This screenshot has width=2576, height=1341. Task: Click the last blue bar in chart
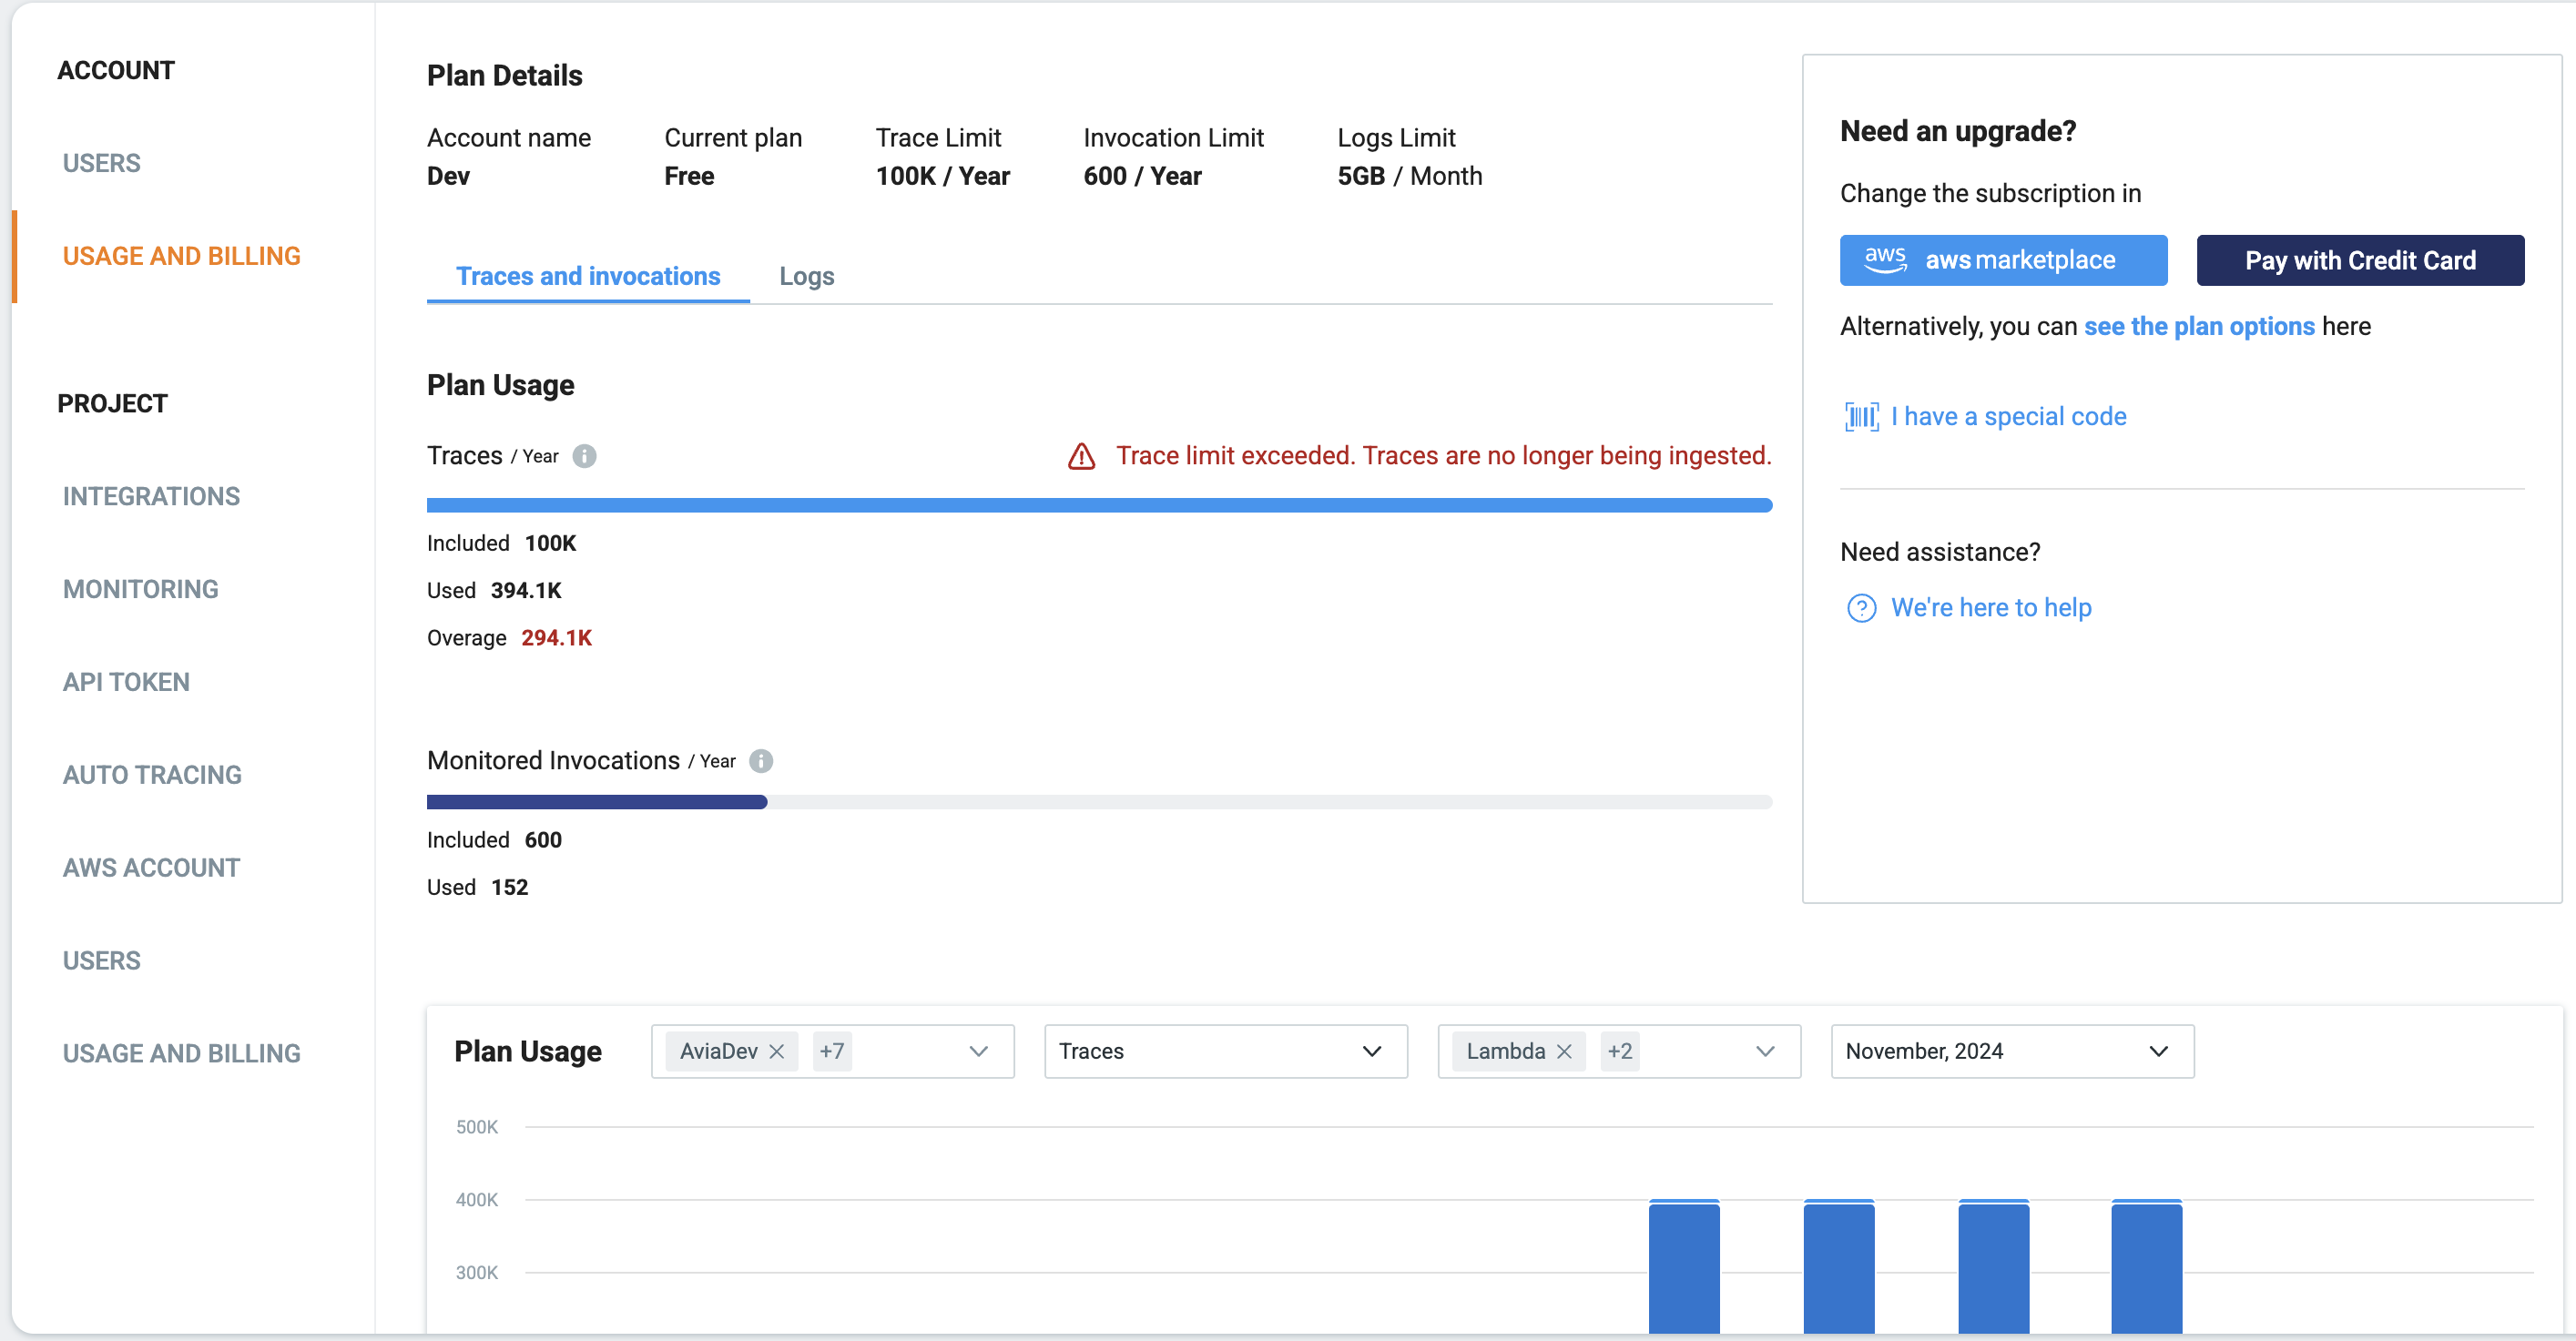(x=2146, y=1266)
